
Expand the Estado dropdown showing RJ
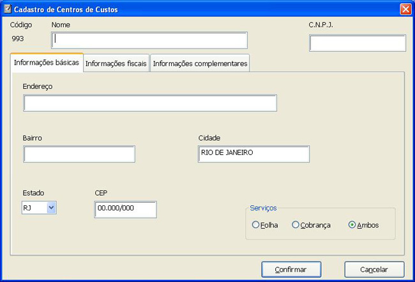51,207
